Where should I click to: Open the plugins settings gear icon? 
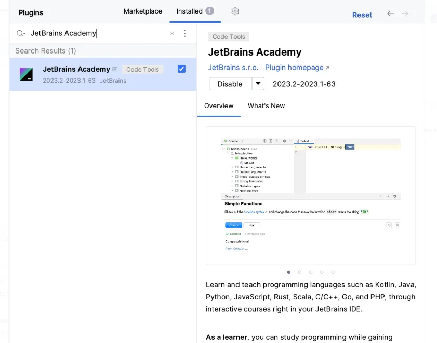(235, 11)
